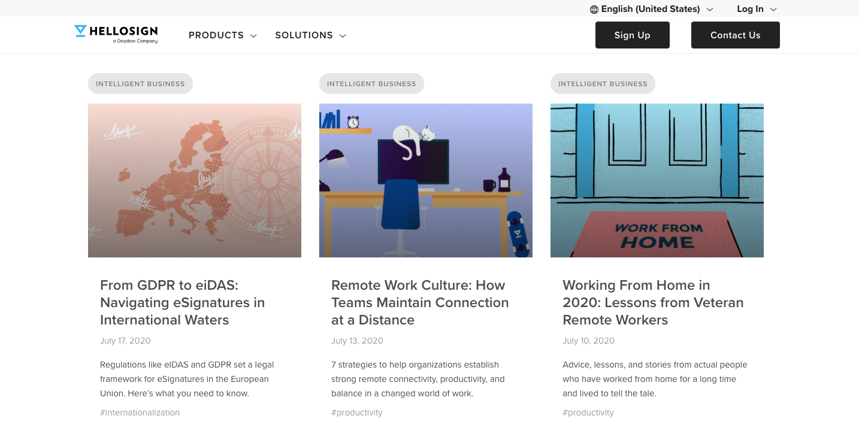
Task: Open the Europe map article thumbnail
Action: point(195,180)
